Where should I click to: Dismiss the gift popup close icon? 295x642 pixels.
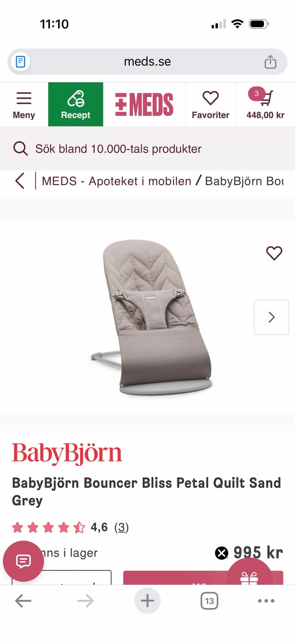pos(221,553)
